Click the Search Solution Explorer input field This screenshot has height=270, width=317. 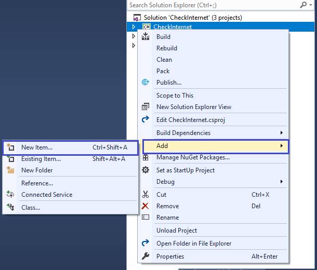(213, 5)
